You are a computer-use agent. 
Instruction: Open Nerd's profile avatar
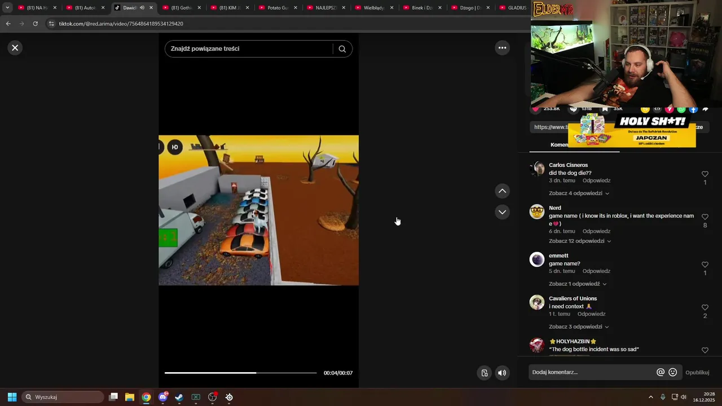537,212
